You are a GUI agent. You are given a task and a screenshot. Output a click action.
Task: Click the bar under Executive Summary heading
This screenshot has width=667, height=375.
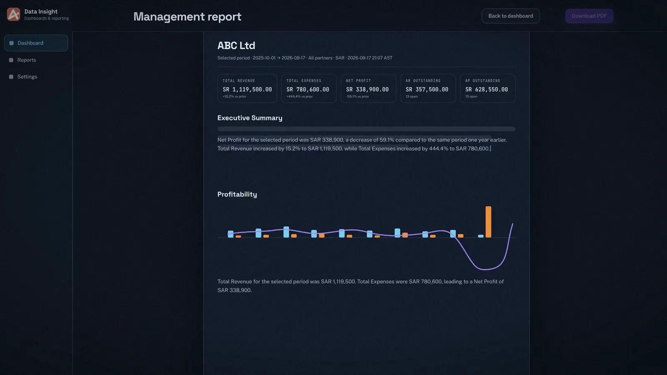click(x=366, y=129)
